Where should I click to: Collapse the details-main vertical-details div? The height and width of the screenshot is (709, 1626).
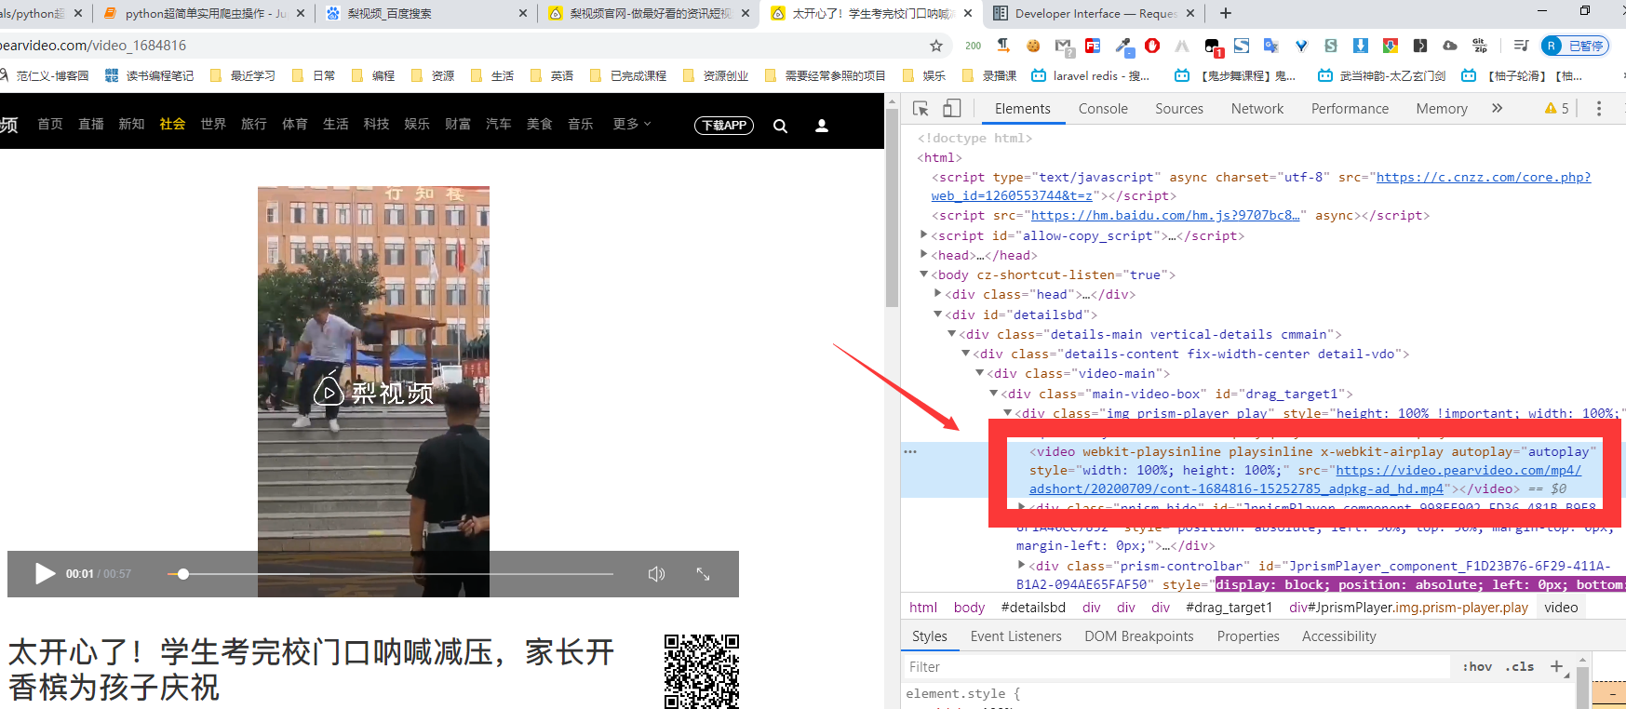(952, 333)
